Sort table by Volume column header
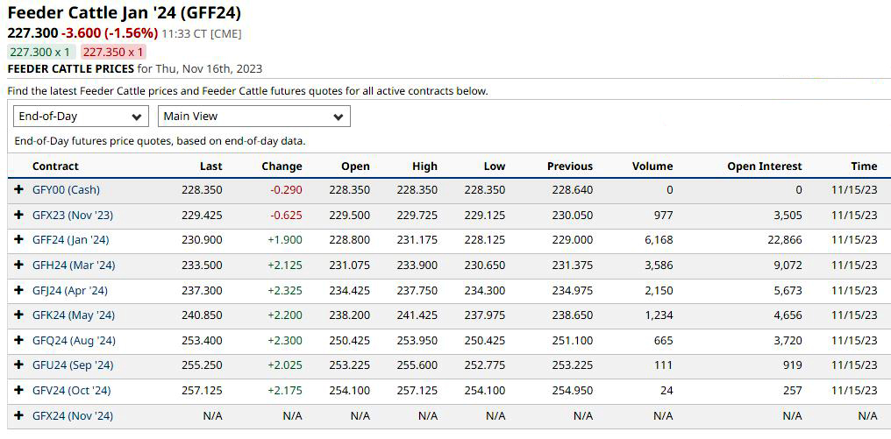 coord(652,166)
